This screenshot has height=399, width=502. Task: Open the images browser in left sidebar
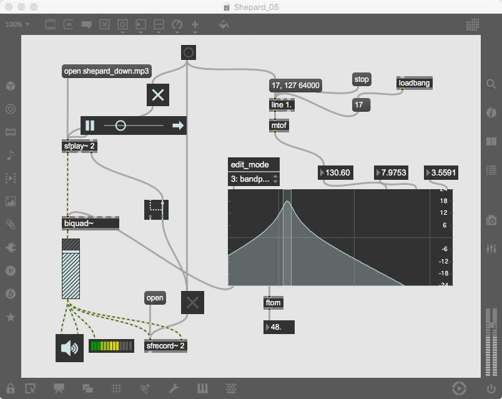pos(11,202)
